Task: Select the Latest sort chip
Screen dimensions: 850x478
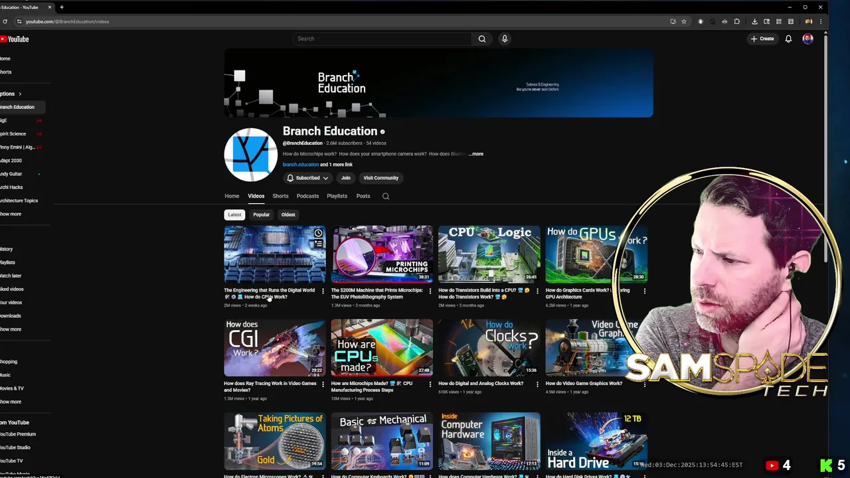Action: (x=234, y=214)
